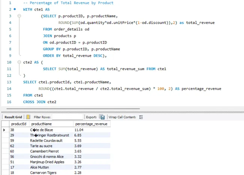This screenshot has width=244, height=175.
Task: Click the Filter Rows input field
Action: pos(68,117)
